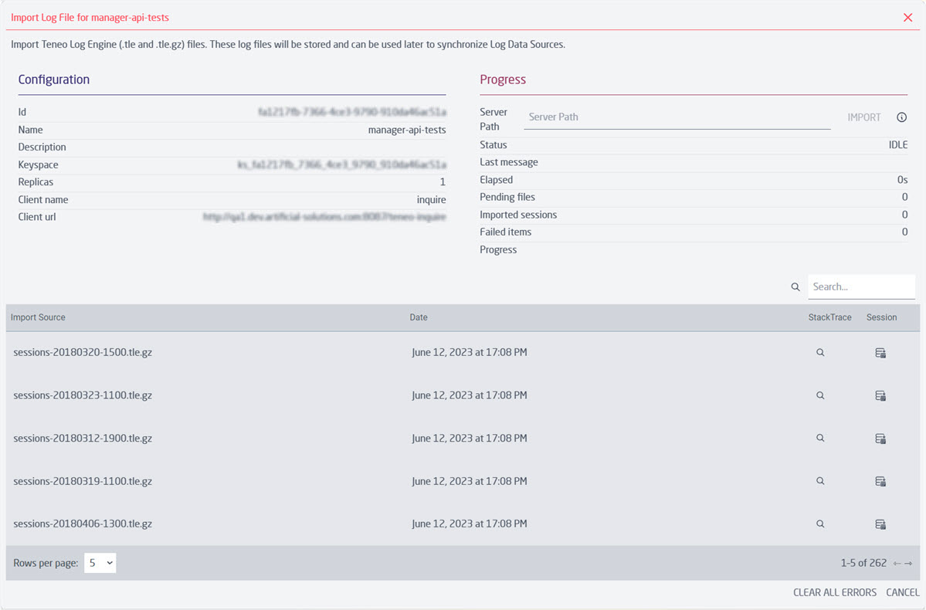The image size is (926, 610).
Task: Open Session icon for sessions-20180406-1300.tle.gz
Action: (880, 524)
